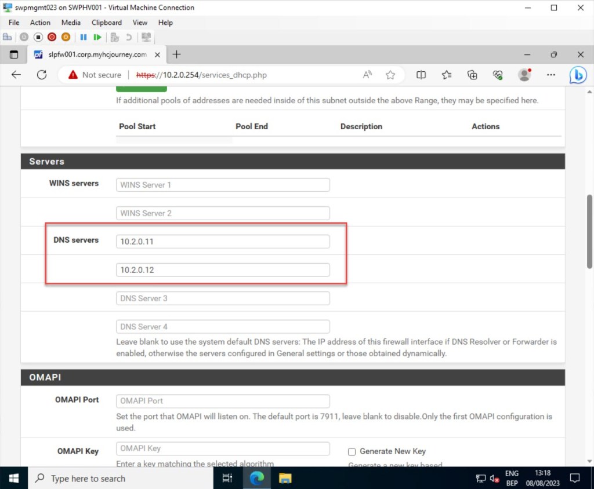Enable the Generate New Key checkbox
Image resolution: width=594 pixels, height=489 pixels.
coord(352,451)
